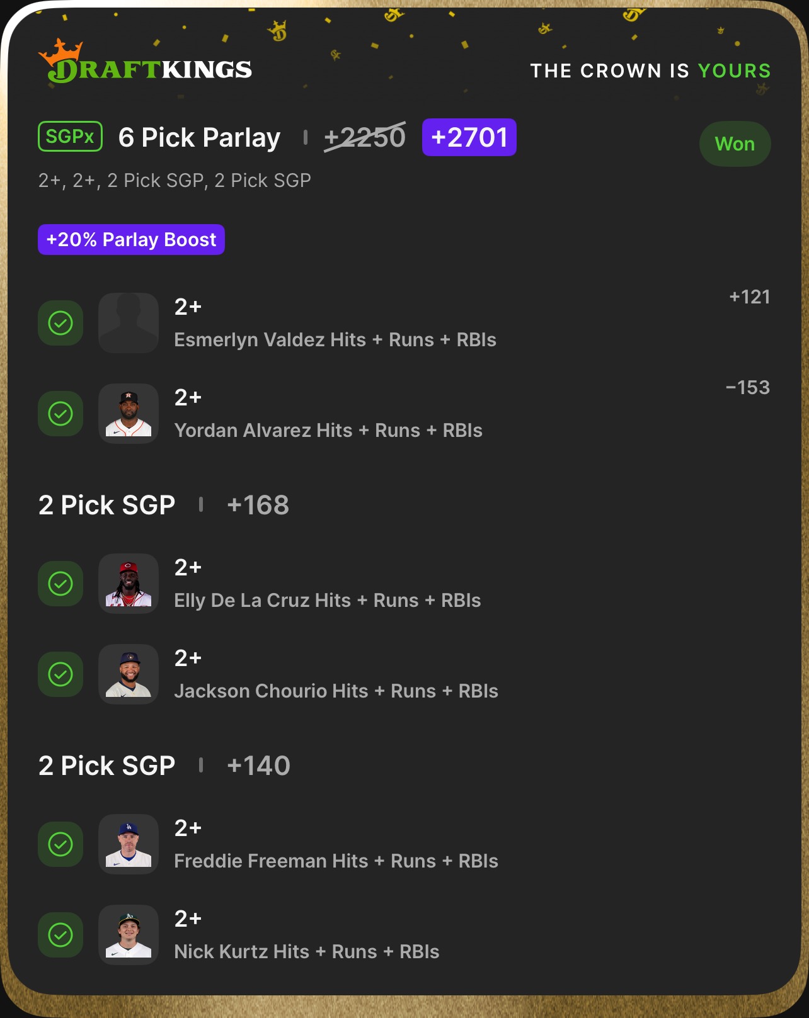Click checkmark next to Jackson Chourio

pyautogui.click(x=60, y=674)
